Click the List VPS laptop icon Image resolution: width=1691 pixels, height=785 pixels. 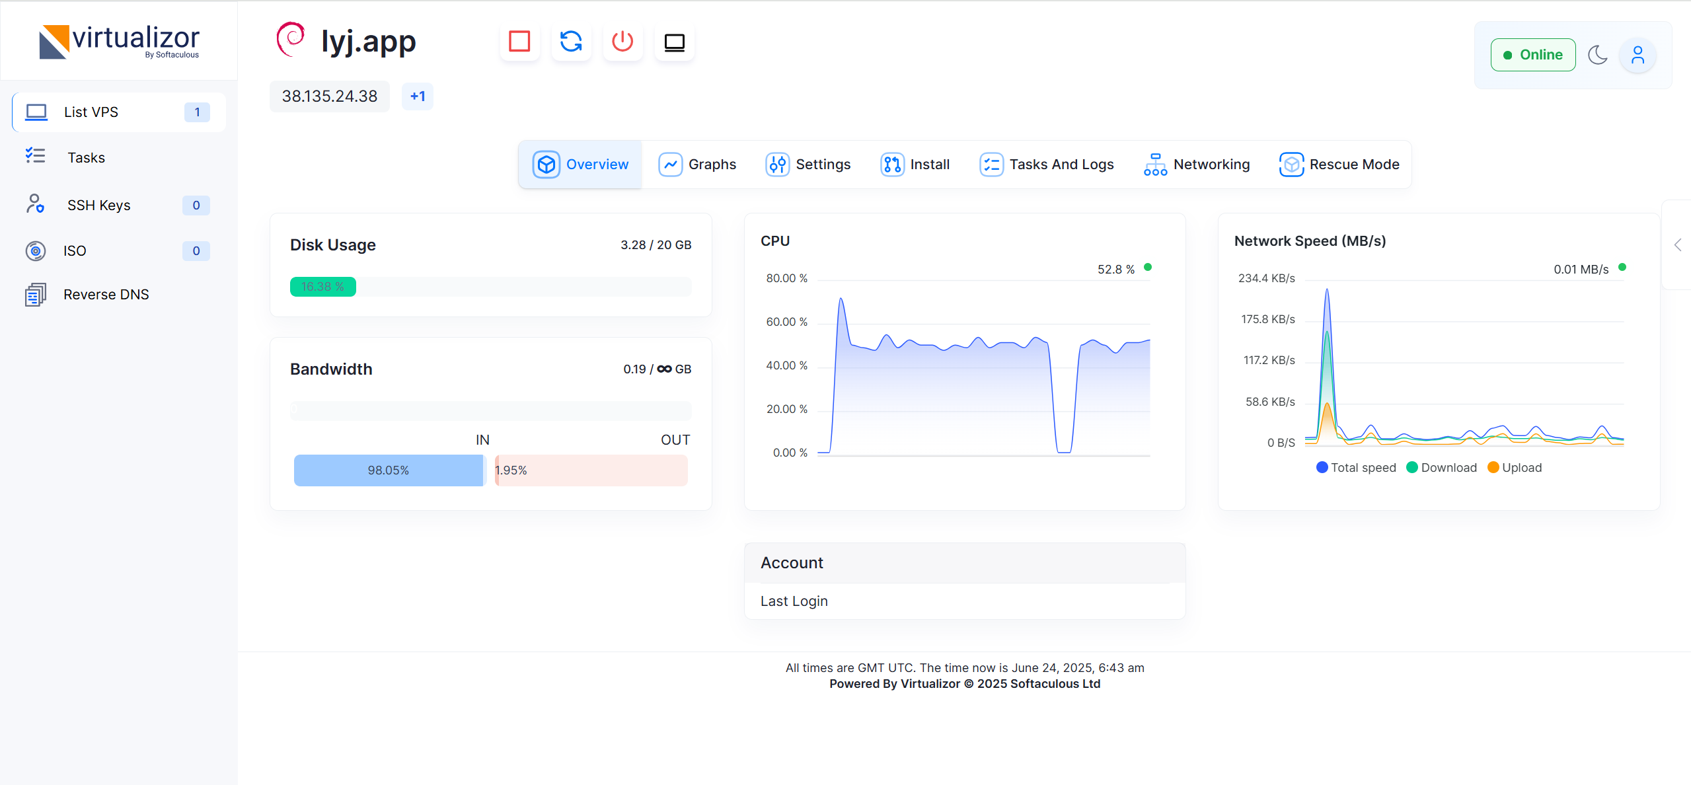coord(36,112)
